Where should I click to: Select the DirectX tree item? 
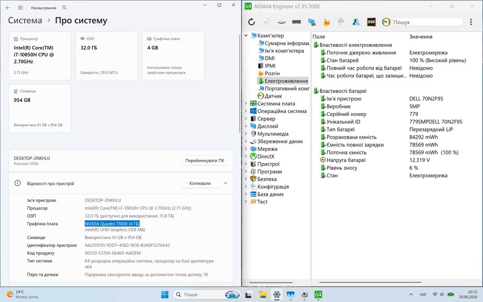tap(262, 156)
